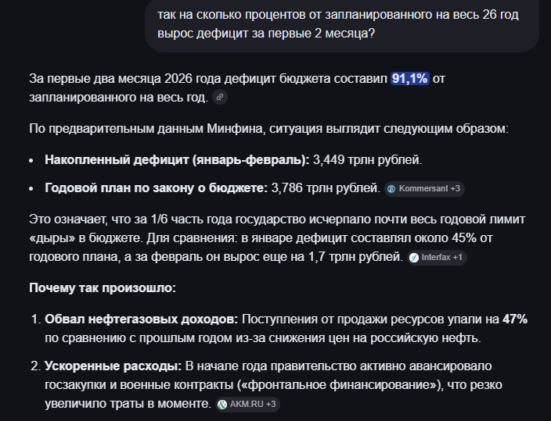
Task: Click the '3,786 трлн рублей' amount
Action: (325, 188)
